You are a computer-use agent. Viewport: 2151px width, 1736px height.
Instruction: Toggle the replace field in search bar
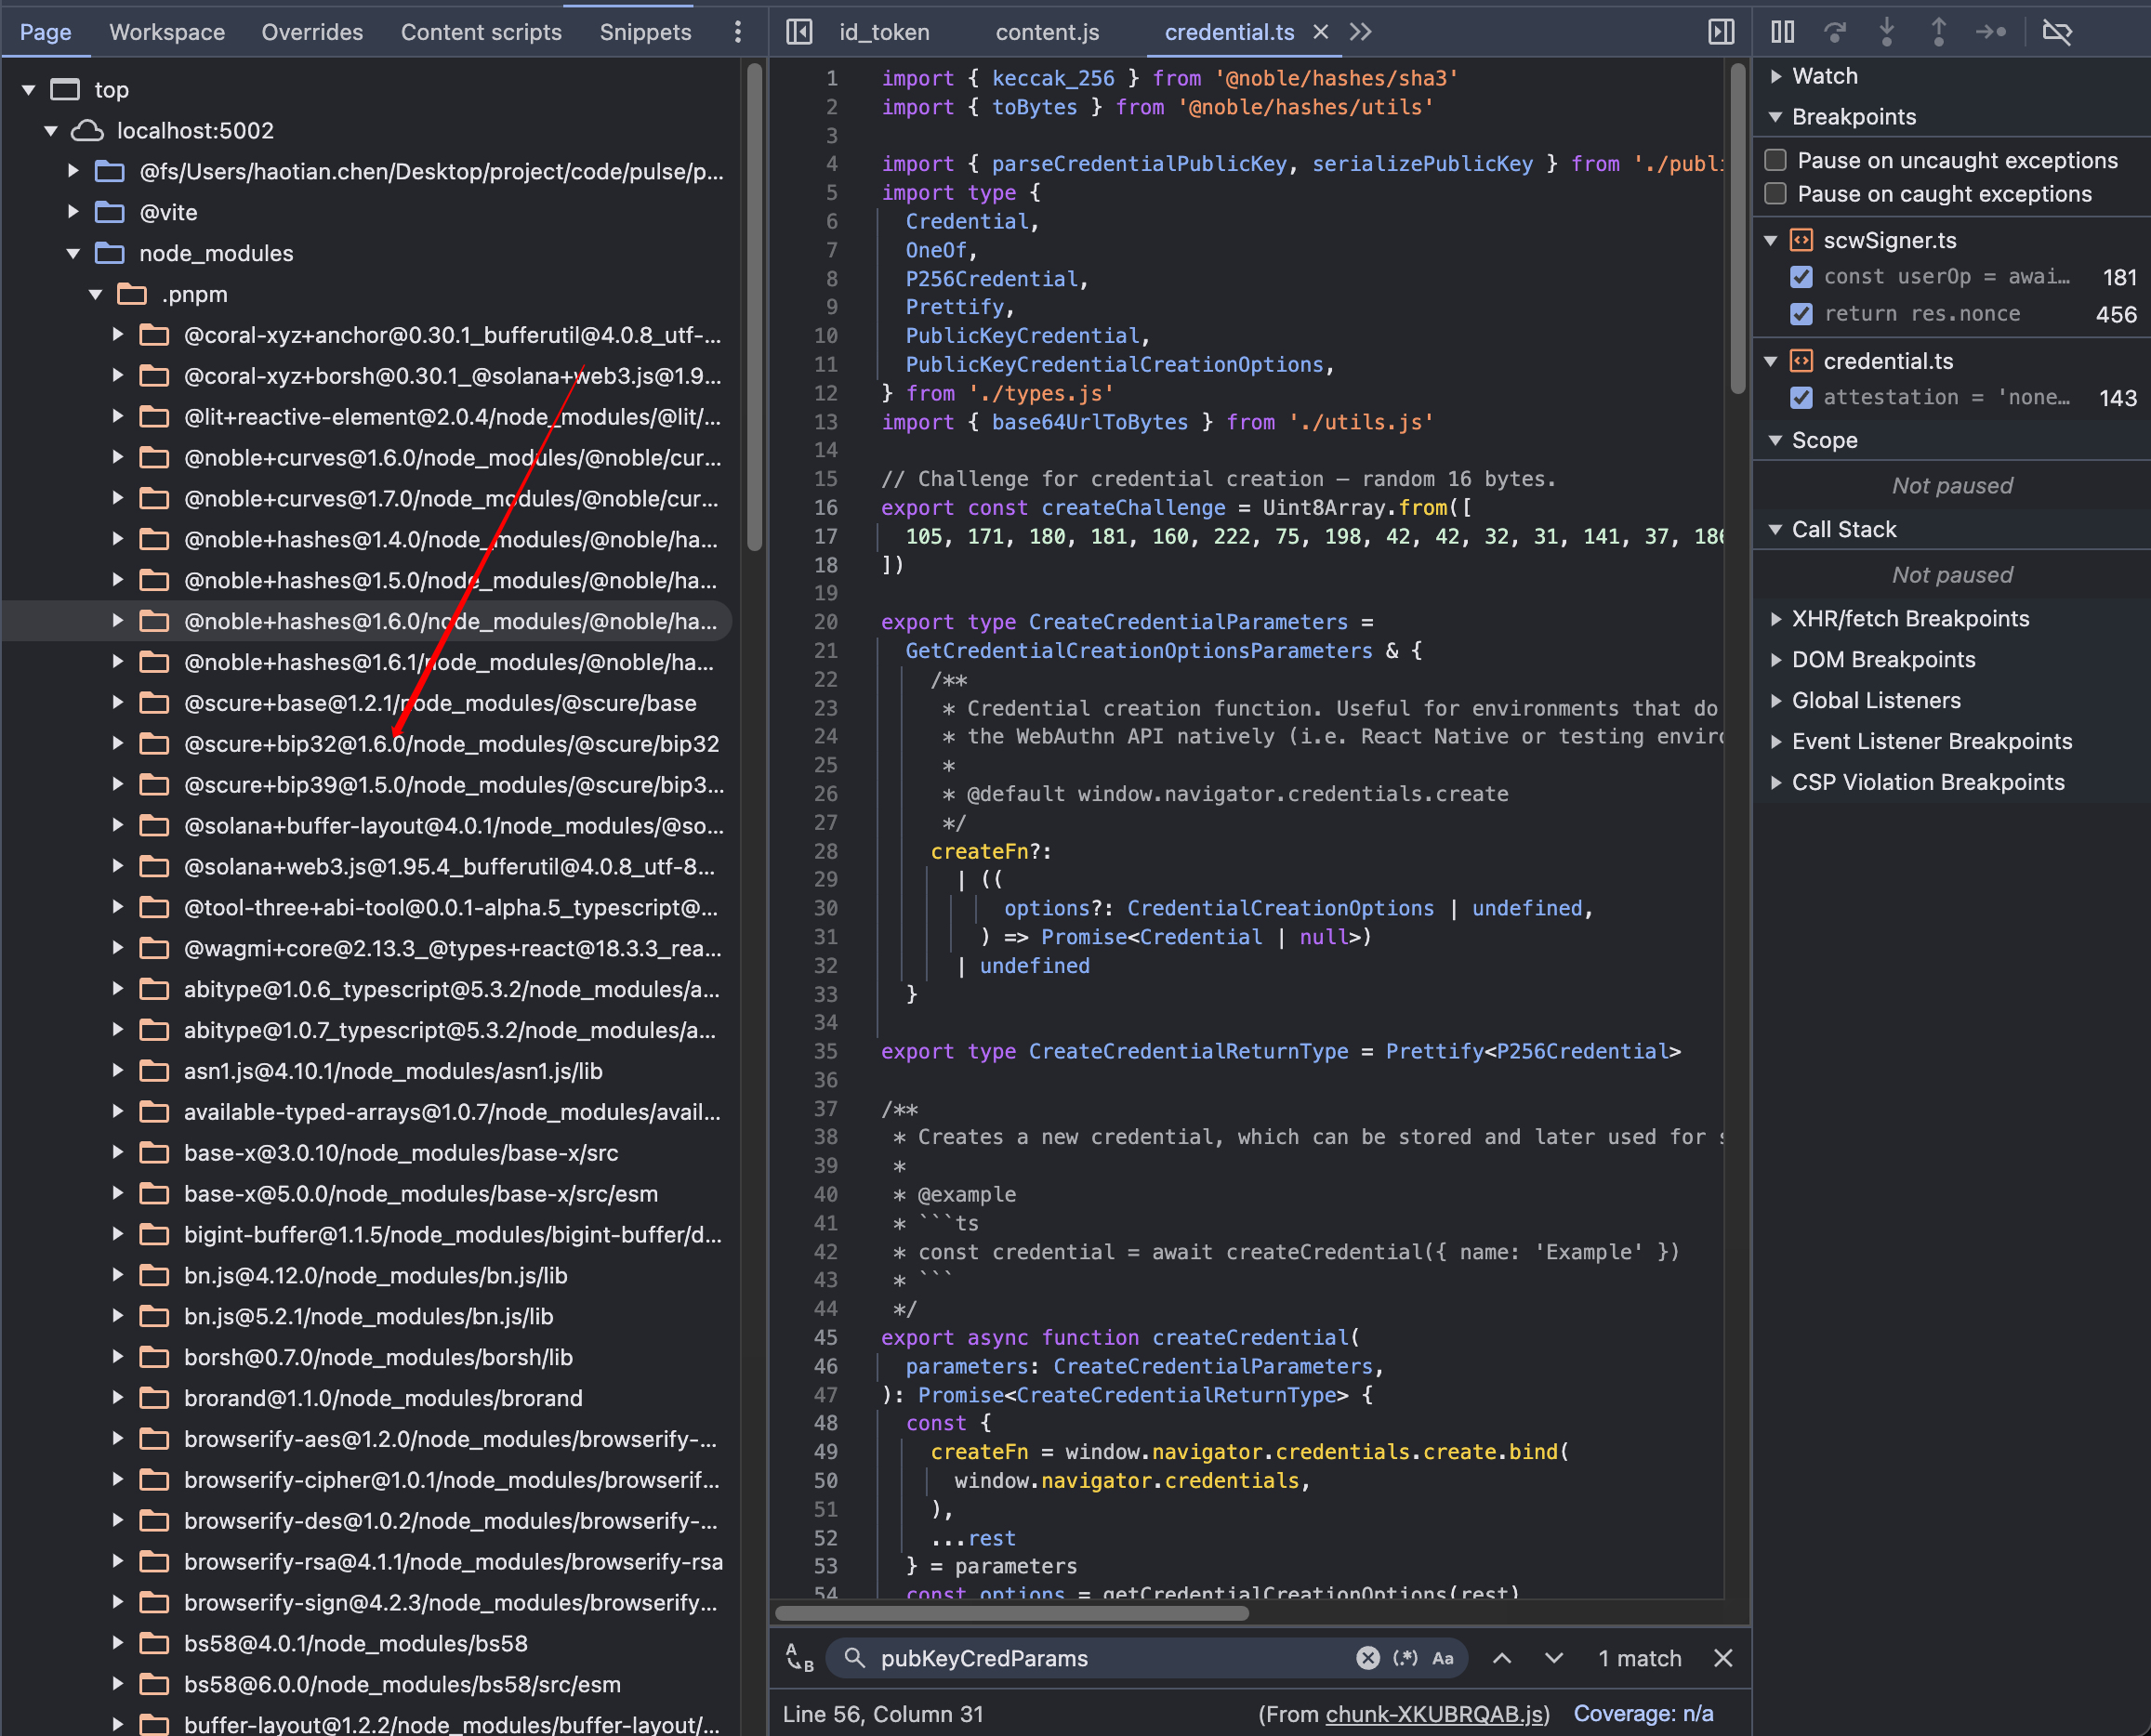[800, 1658]
